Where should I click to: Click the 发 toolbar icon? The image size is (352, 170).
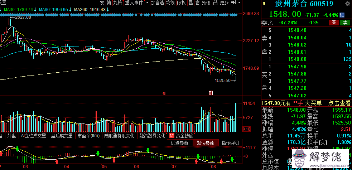click(x=102, y=3)
